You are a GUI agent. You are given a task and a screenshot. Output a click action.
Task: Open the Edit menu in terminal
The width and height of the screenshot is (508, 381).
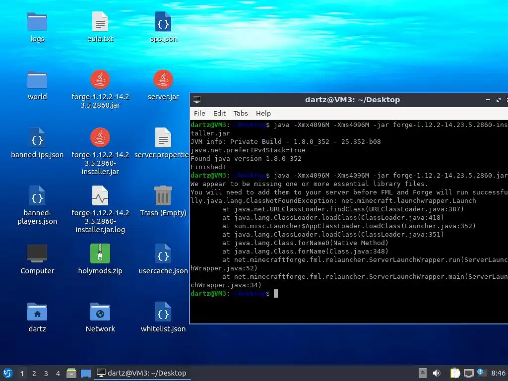click(219, 114)
